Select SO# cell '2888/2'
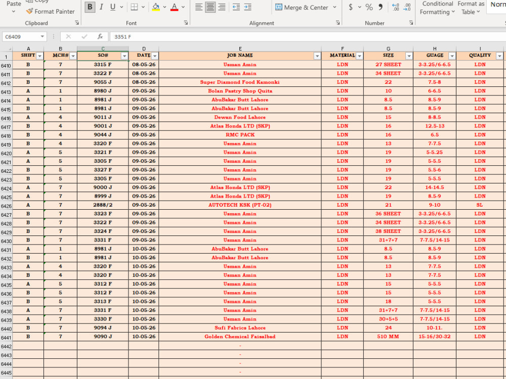 point(103,205)
